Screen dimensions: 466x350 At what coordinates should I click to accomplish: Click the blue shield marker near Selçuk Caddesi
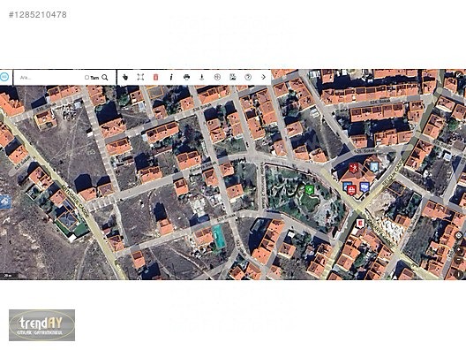pyautogui.click(x=365, y=186)
